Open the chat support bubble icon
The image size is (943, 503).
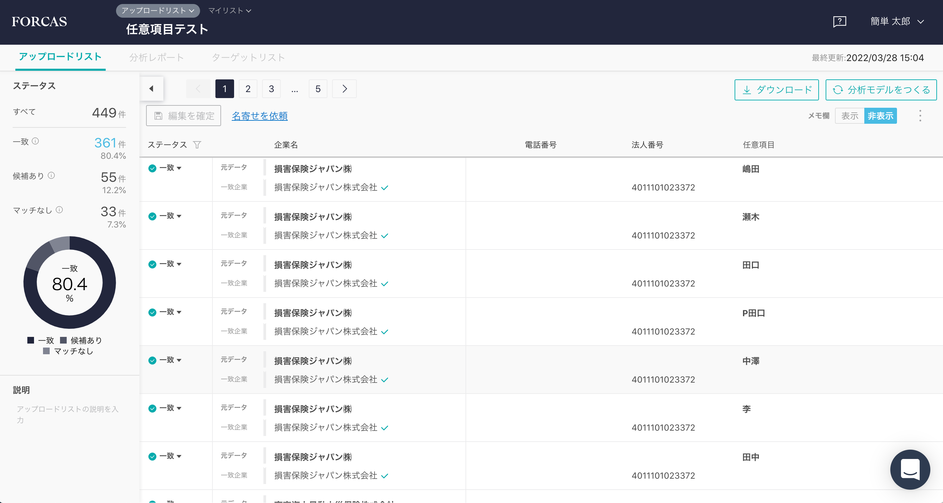click(x=910, y=469)
